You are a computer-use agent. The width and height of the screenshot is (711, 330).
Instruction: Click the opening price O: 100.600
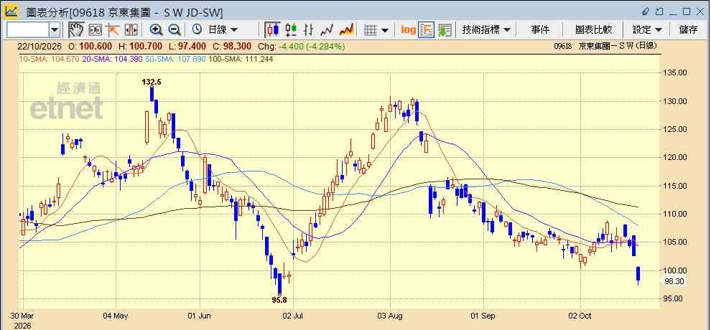(90, 46)
